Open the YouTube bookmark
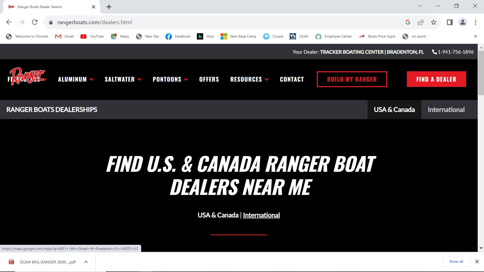The image size is (484, 272). click(92, 36)
